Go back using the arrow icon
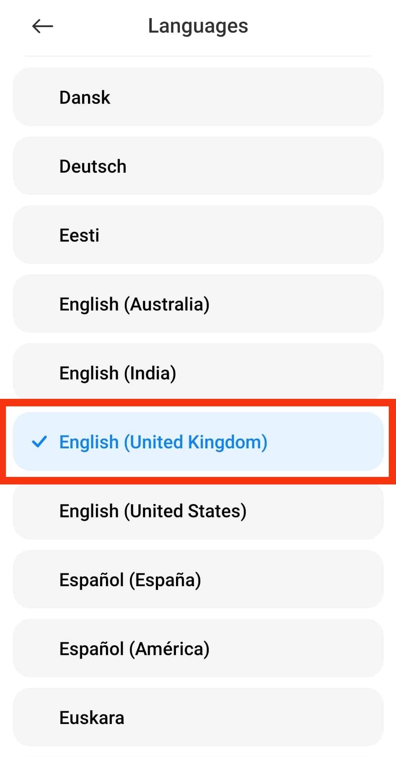396x757 pixels. (x=43, y=26)
